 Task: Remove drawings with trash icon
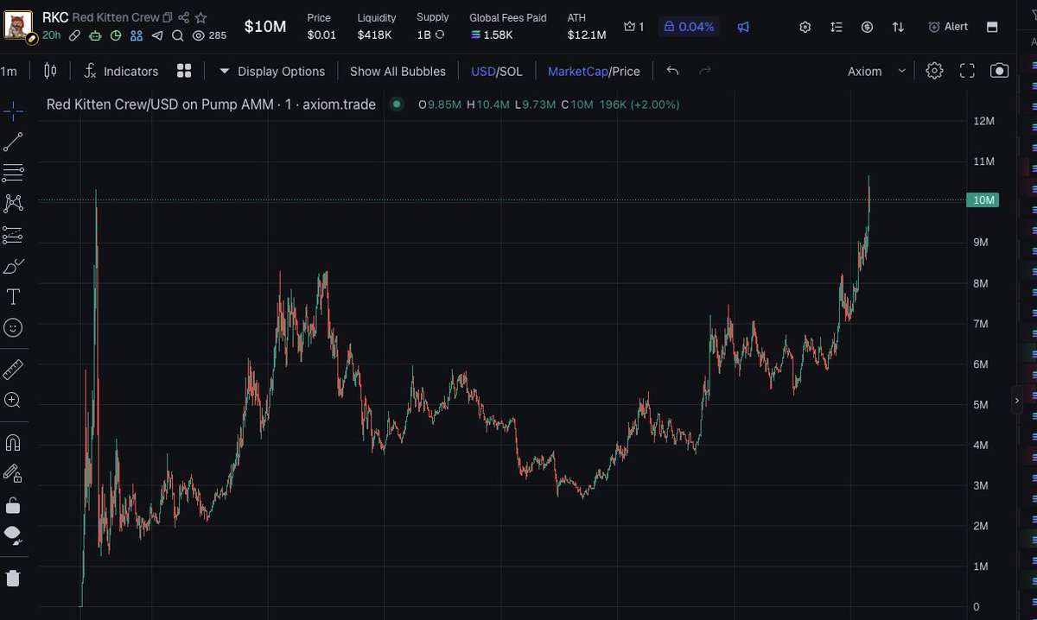(13, 578)
